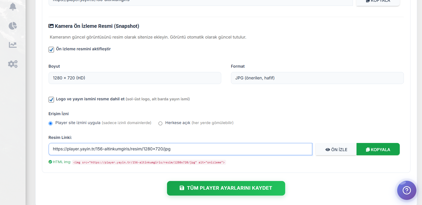Click the player URL field at top
This screenshot has width=422, height=205.
pos(201,2)
